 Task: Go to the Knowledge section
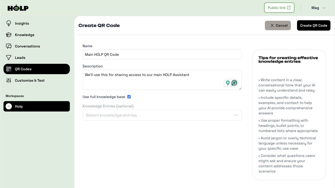click(x=37, y=35)
